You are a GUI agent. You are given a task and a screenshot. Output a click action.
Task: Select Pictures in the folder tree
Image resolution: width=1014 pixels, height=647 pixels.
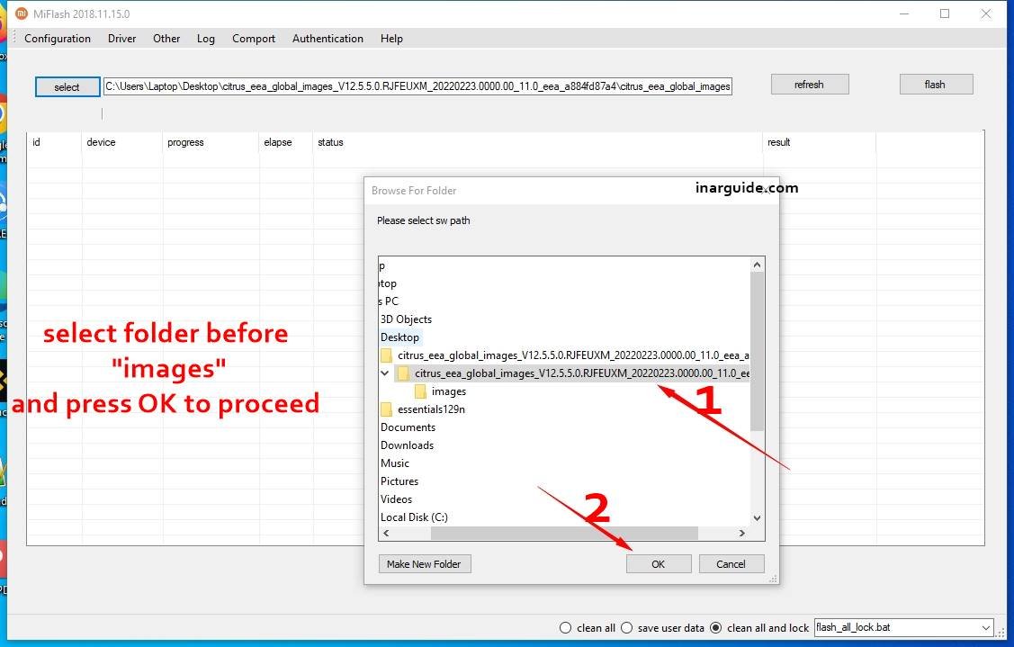(x=399, y=482)
